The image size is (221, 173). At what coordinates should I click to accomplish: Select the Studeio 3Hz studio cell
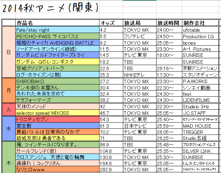point(200,107)
